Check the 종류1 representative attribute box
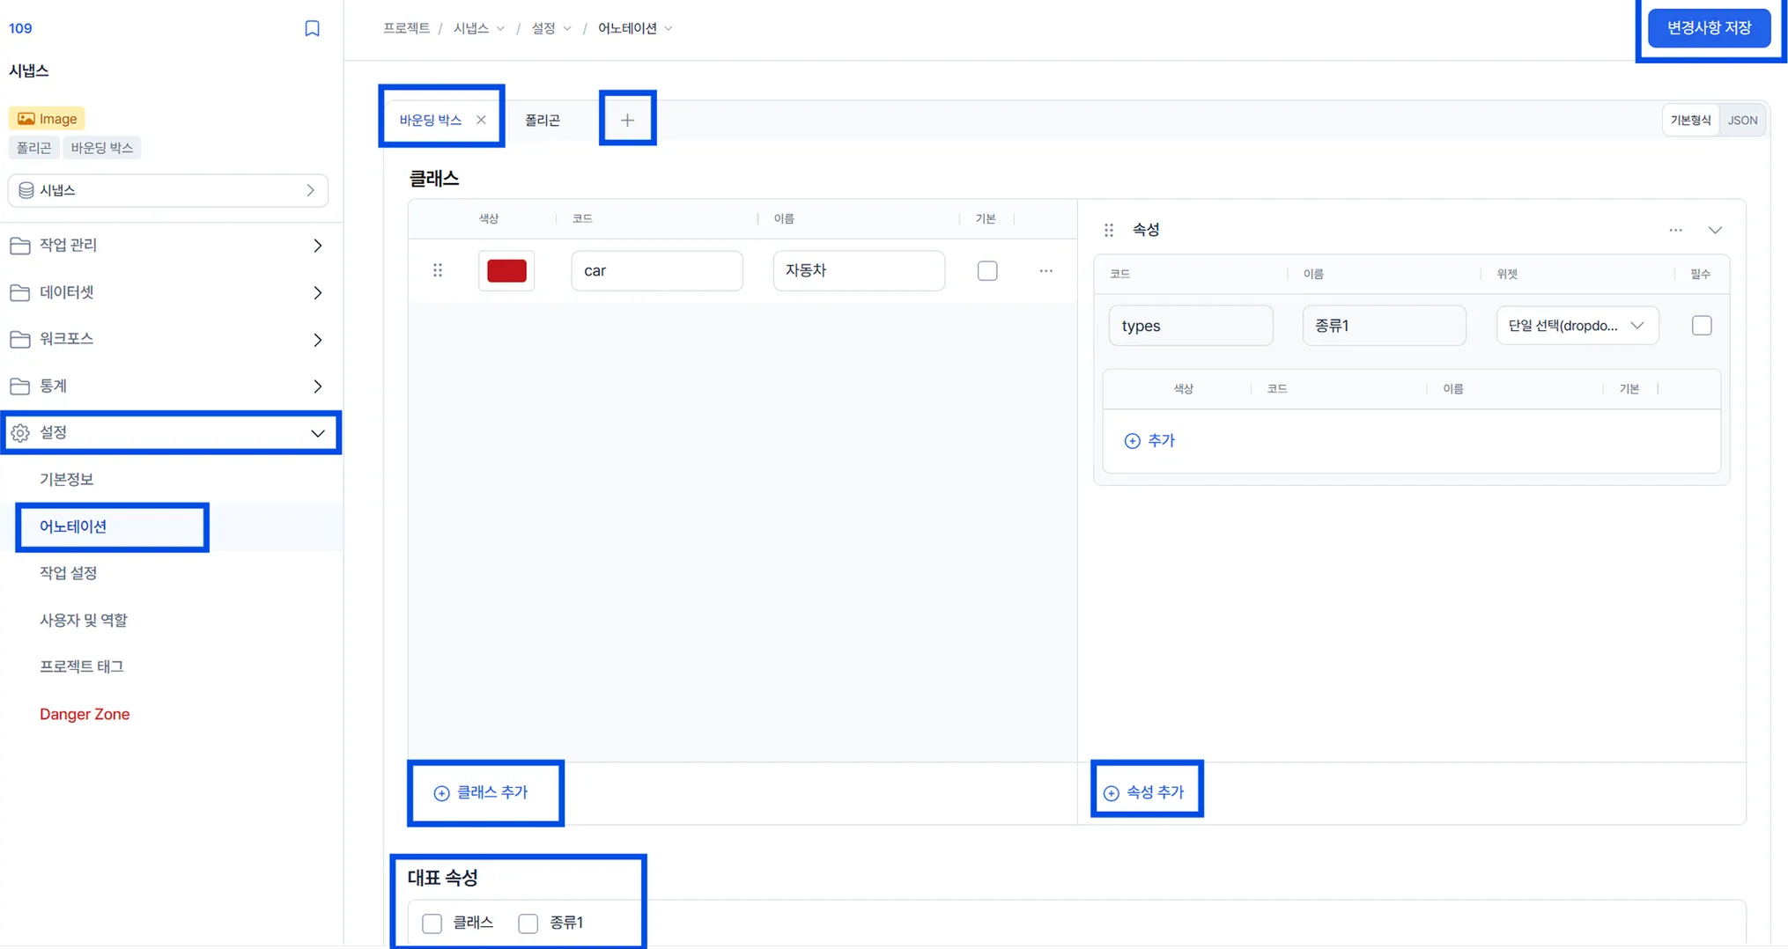This screenshot has height=949, width=1788. 528,923
